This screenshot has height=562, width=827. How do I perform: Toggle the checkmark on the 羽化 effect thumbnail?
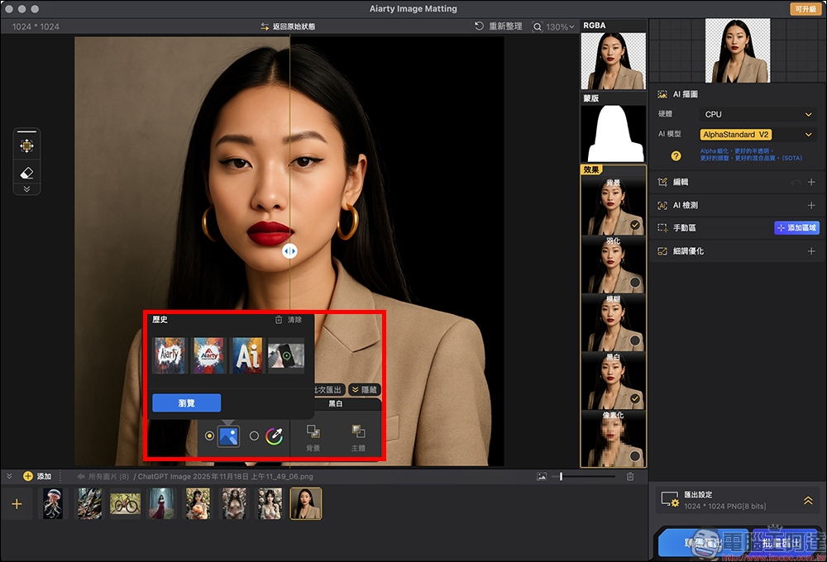635,282
